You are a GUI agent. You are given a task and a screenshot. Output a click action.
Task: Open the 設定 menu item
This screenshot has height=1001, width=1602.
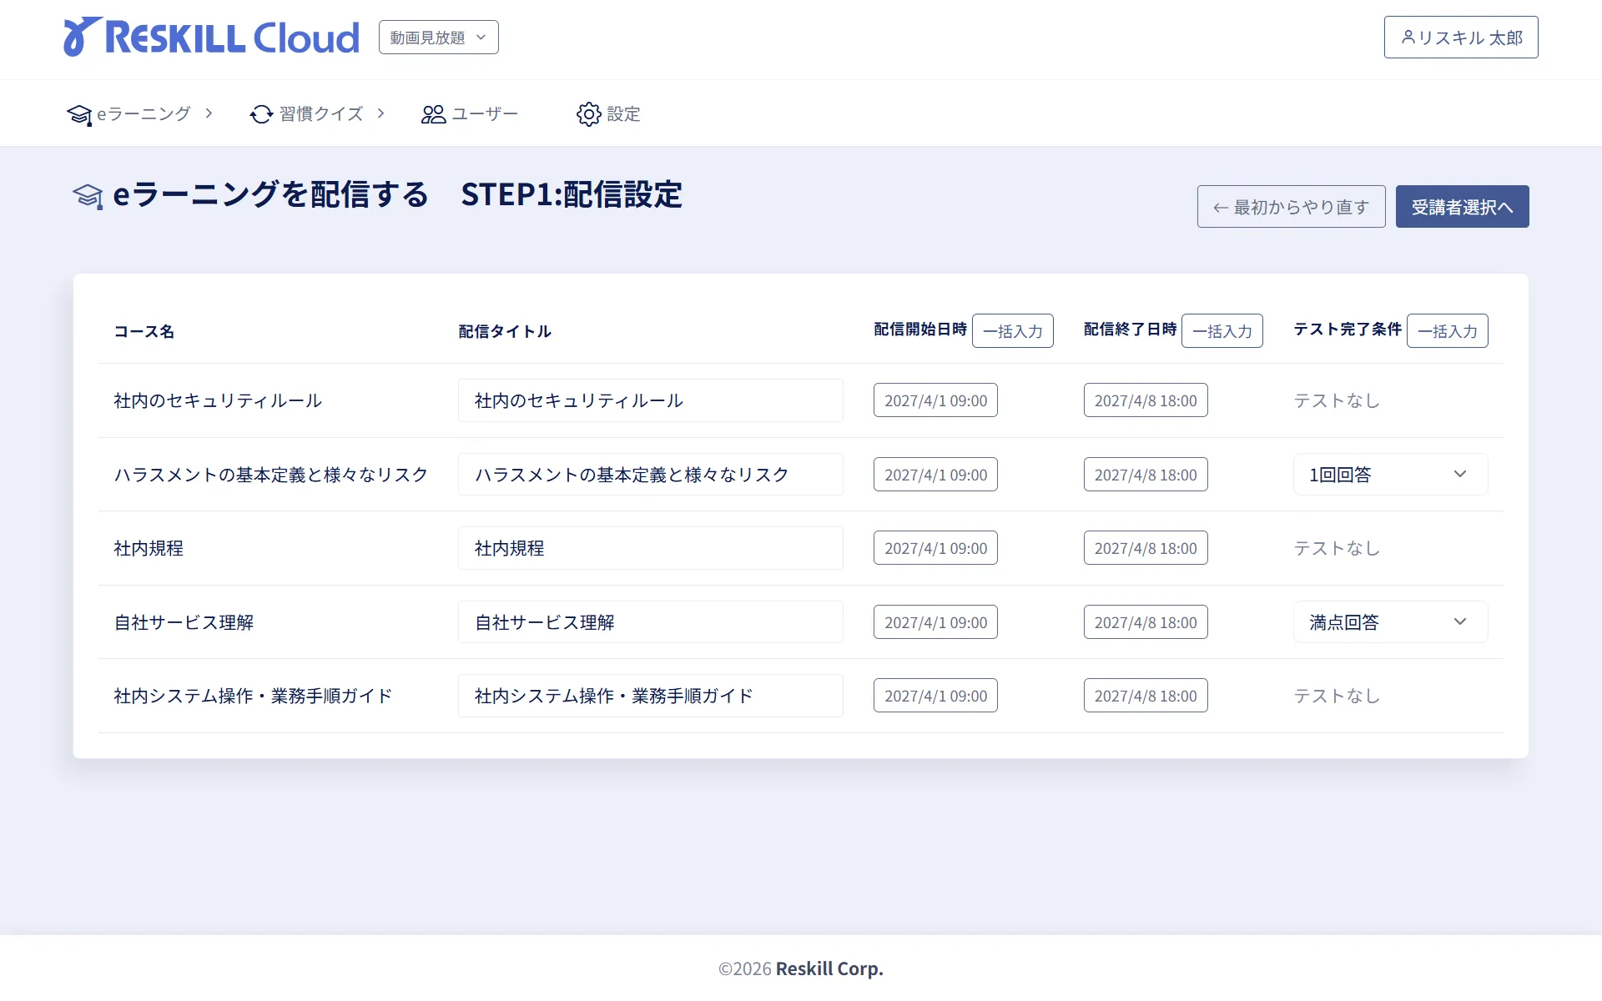[x=608, y=114]
